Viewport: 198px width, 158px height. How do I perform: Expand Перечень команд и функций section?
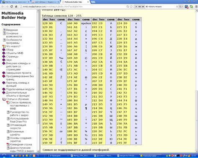click(x=4, y=83)
